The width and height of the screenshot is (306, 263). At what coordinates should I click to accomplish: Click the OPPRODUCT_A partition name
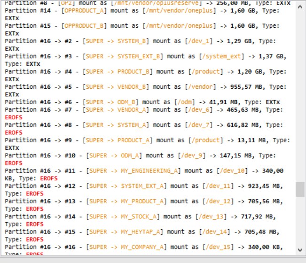(84, 10)
